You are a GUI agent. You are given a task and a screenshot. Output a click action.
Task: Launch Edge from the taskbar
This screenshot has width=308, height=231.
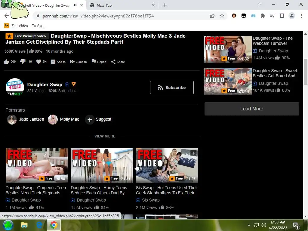(x=39, y=225)
